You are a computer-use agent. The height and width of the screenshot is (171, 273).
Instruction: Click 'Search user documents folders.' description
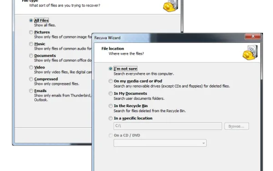139,98
